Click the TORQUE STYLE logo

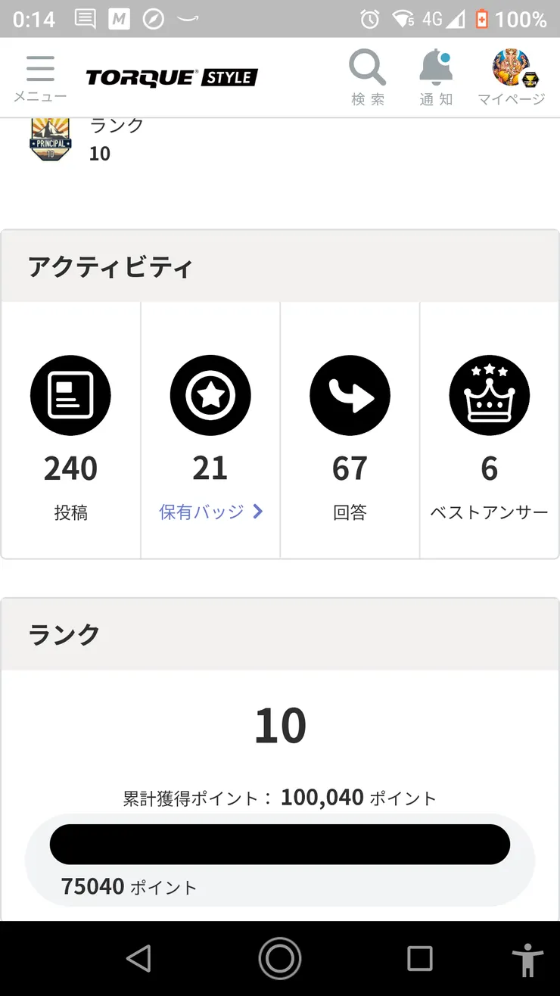[x=172, y=77]
